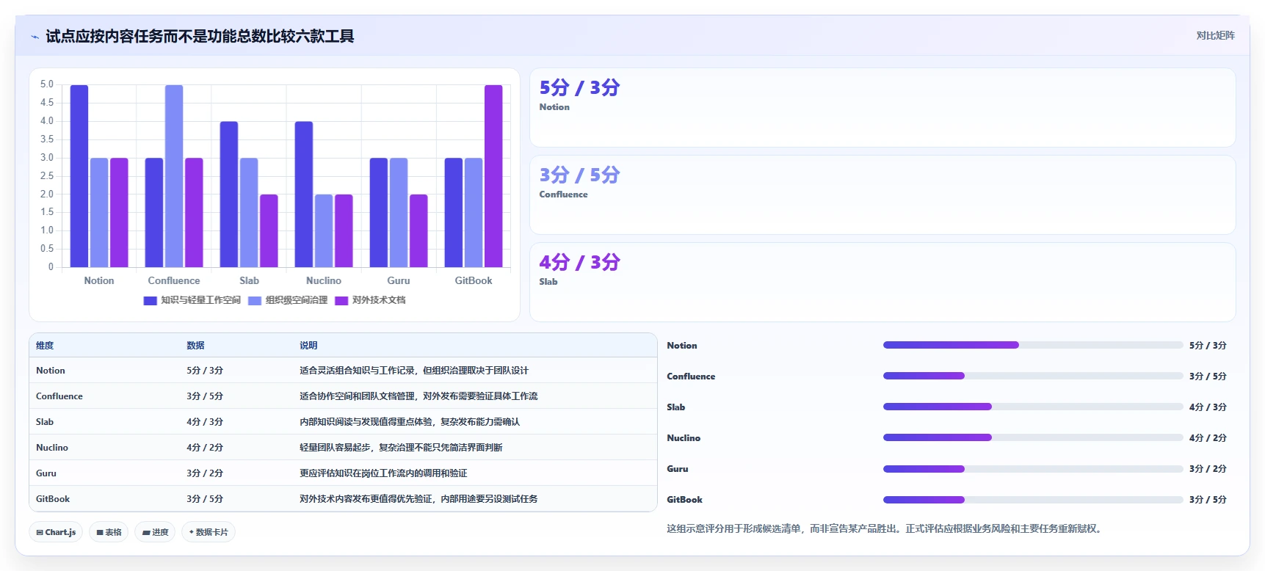
Task: Click the small icon left of the header title
Action: [x=35, y=37]
